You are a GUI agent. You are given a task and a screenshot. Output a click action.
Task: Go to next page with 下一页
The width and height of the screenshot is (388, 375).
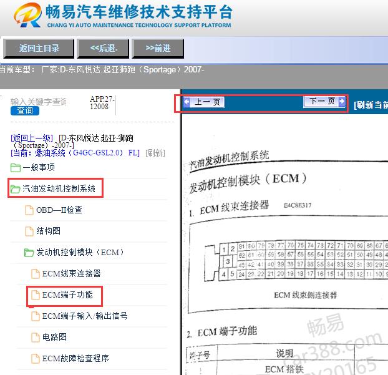click(324, 101)
